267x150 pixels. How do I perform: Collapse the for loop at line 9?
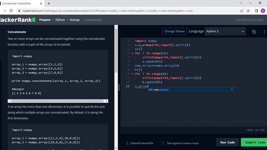pos(133,74)
